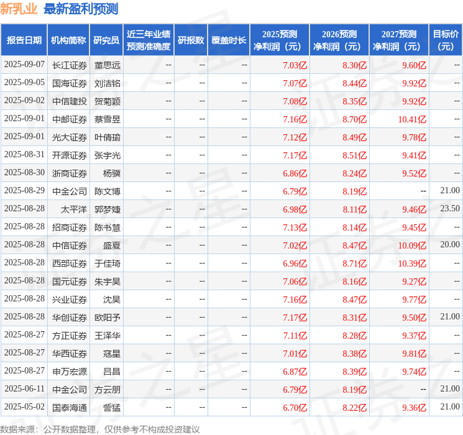
Task: Click the 光大证券 institution cell
Action: click(x=70, y=137)
